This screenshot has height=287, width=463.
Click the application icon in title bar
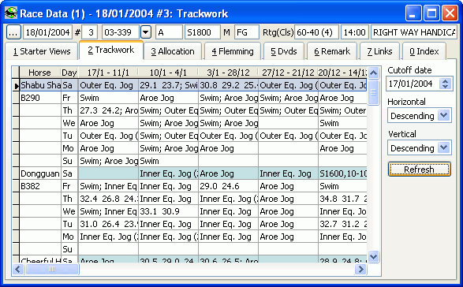click(11, 13)
